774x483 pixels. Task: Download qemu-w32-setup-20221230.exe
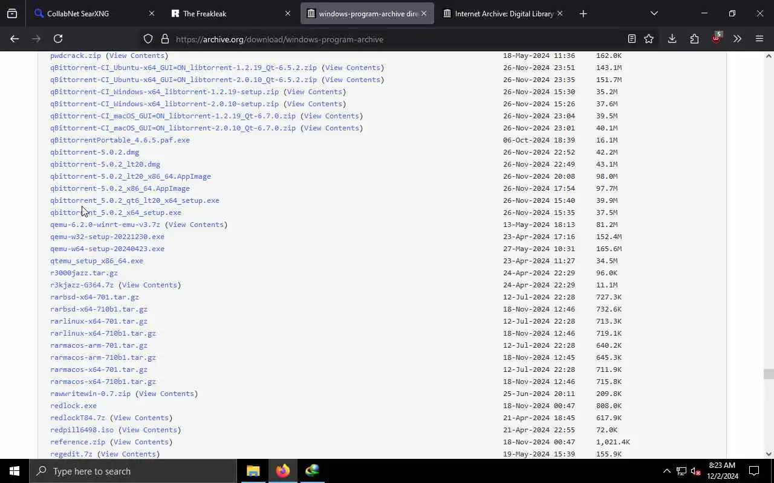tap(107, 237)
